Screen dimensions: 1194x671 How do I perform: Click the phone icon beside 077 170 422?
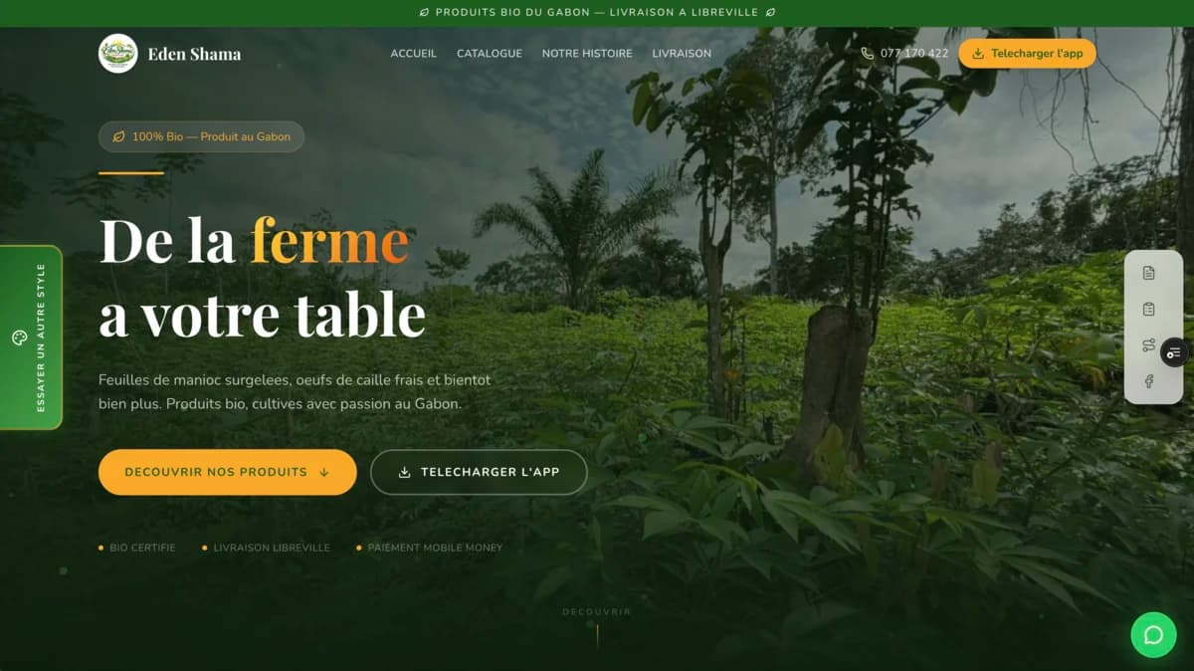[868, 54]
